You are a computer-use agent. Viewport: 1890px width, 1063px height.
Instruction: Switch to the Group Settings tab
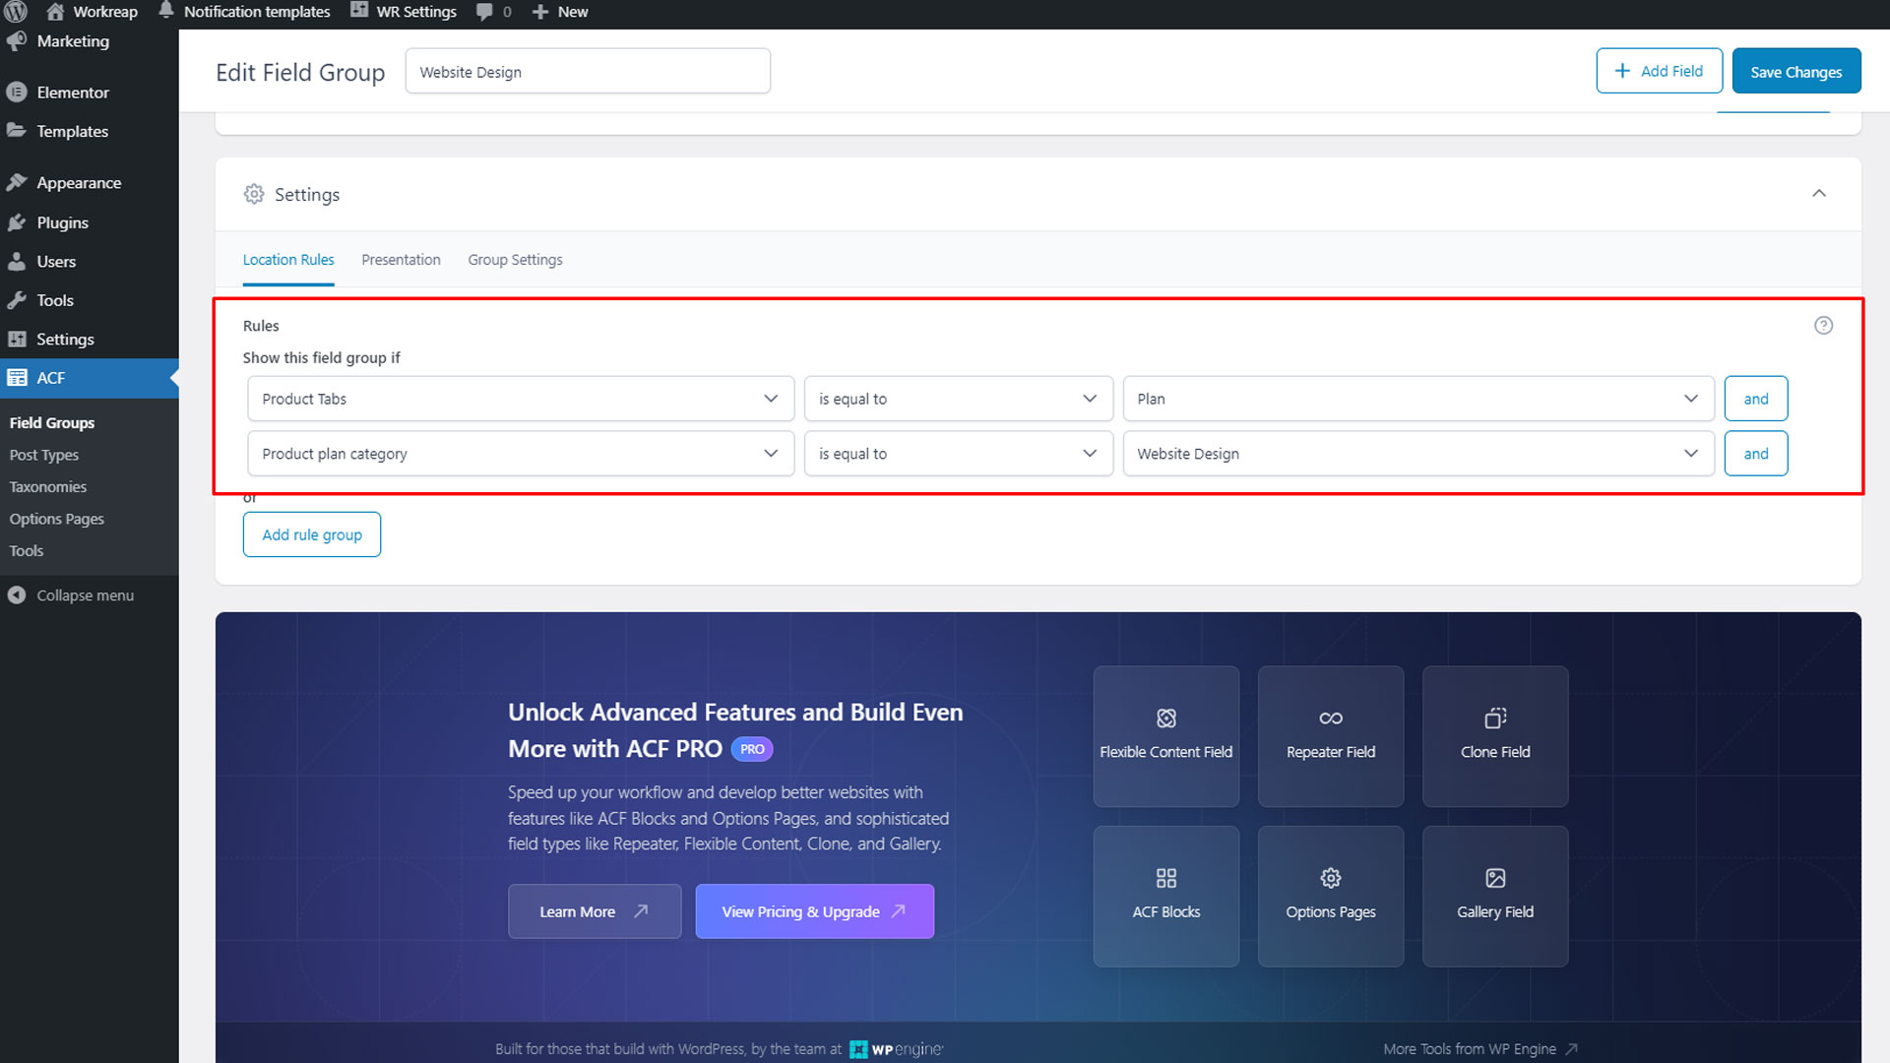tap(515, 260)
